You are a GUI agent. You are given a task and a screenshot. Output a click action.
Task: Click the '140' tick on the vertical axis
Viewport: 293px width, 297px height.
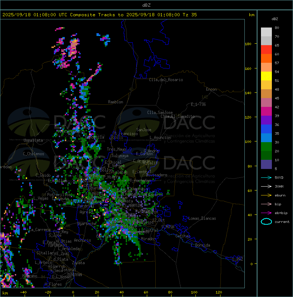(x=248, y=93)
